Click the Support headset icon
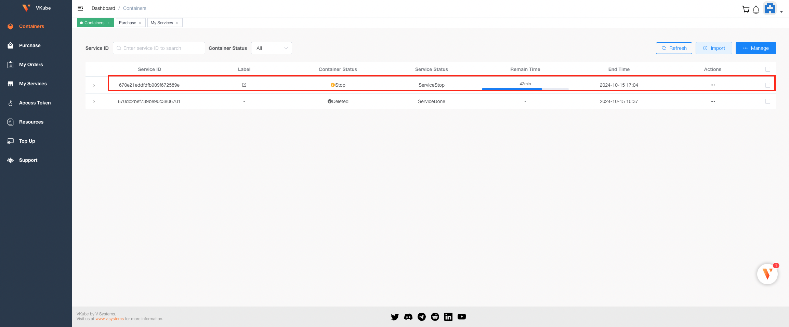 tap(11, 160)
